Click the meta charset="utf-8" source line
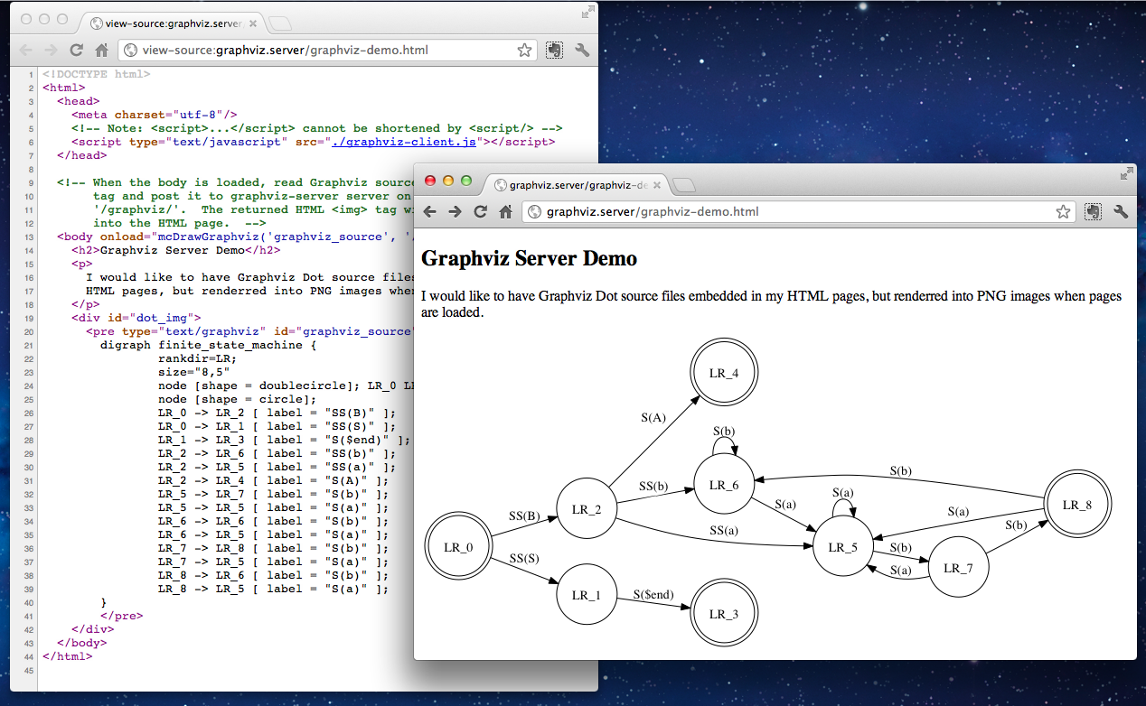1146x706 pixels. tap(155, 115)
